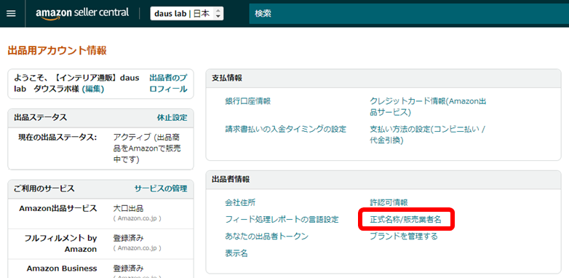
Task: Click the 現在の出品ステータス: label
Action: [x=57, y=138]
